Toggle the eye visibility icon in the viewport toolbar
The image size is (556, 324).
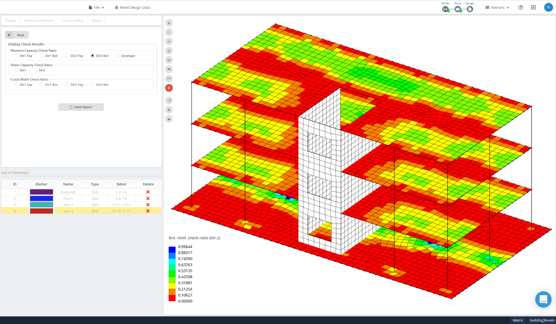[x=169, y=119]
